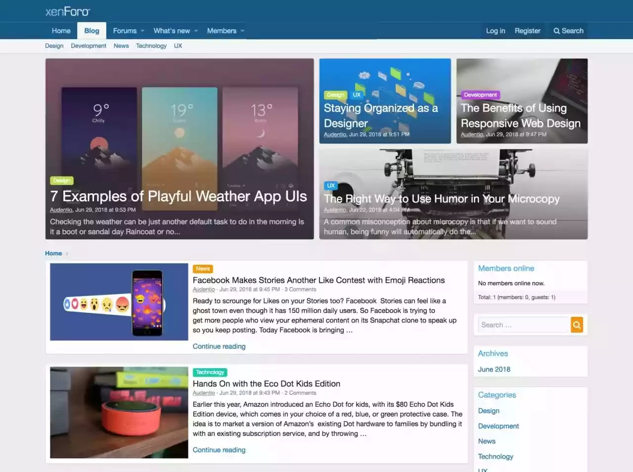This screenshot has width=633, height=472.
Task: Click Technology tag on Echo Dot article
Action: pos(210,372)
